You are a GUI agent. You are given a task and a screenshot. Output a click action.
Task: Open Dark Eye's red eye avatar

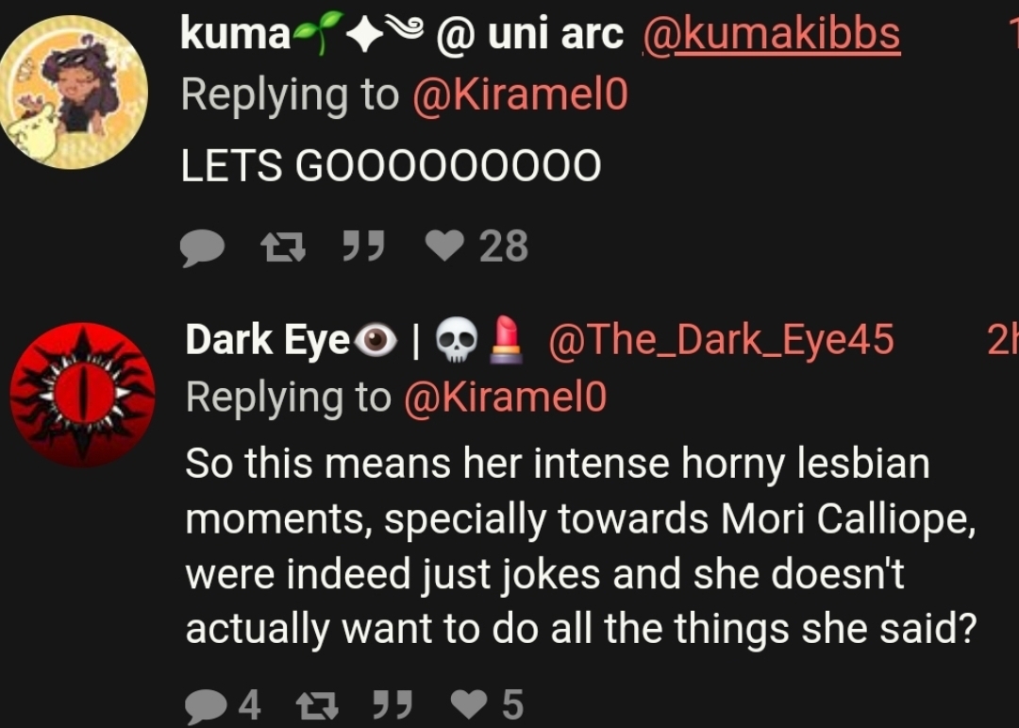82,395
